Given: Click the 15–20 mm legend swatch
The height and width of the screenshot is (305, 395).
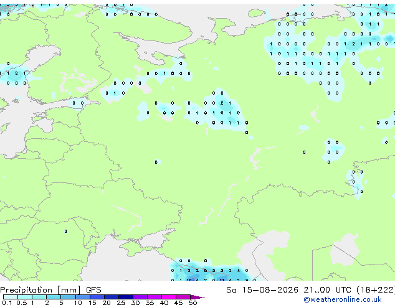Looking at the screenshot, I should (x=97, y=297).
